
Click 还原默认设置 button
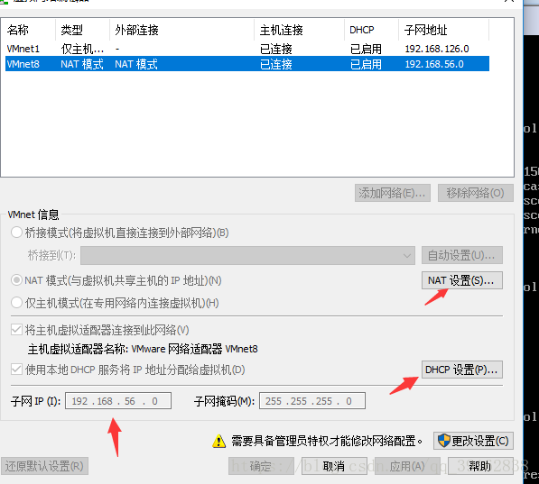[44, 466]
